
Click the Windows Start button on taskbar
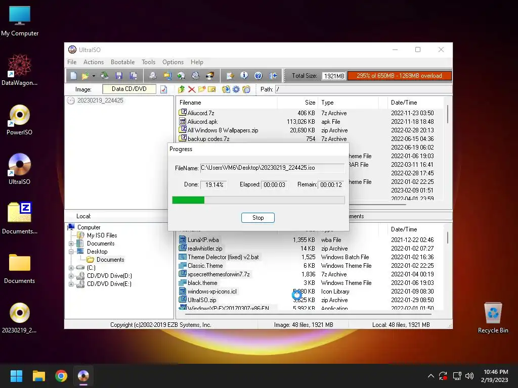[x=16, y=376]
